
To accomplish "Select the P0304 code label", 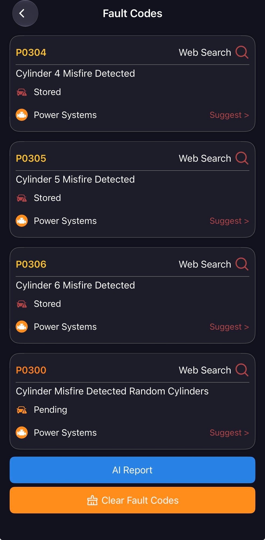I will [31, 52].
